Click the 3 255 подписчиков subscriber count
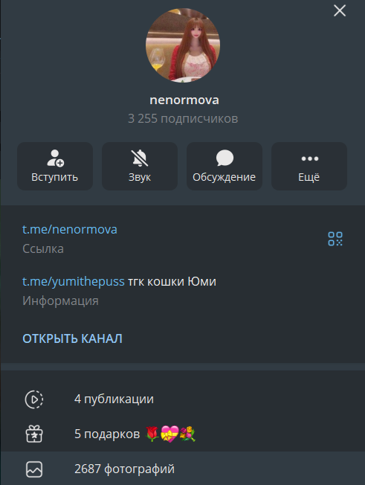The height and width of the screenshot is (485, 365). (183, 118)
